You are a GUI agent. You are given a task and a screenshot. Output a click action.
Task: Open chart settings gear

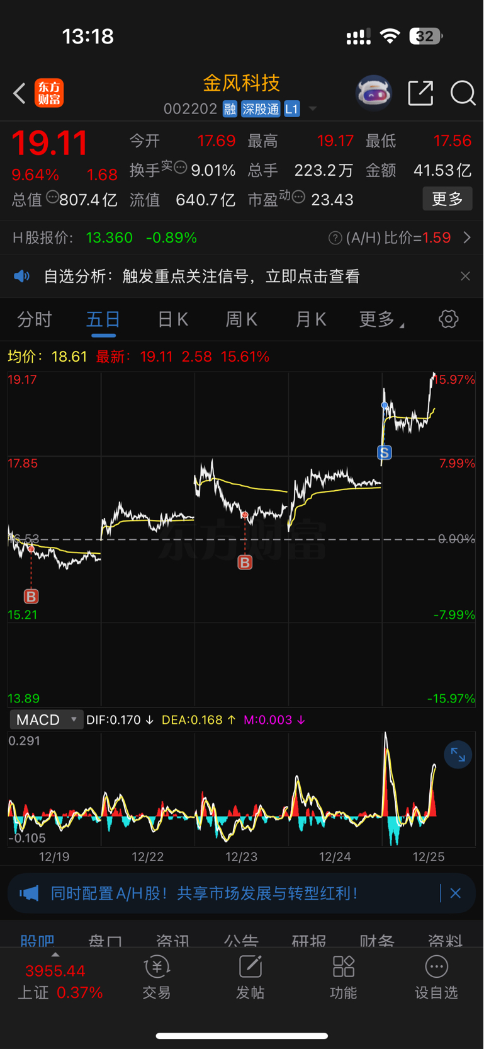coord(449,319)
